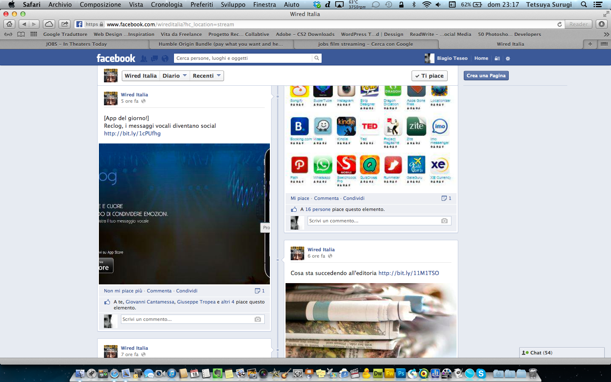Expand the Diario dropdown
This screenshot has height=382, width=611.
point(174,76)
